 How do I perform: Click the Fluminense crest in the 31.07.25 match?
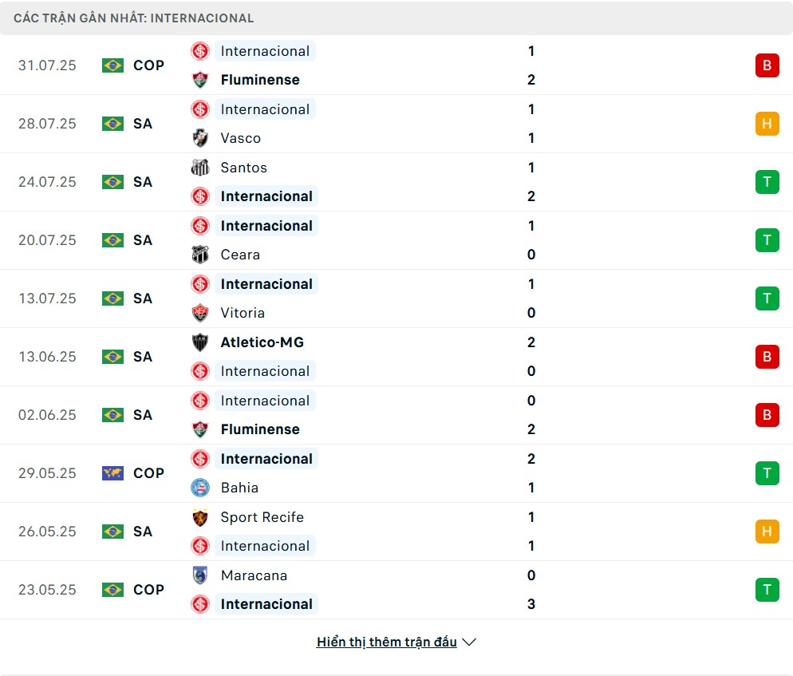click(x=199, y=80)
